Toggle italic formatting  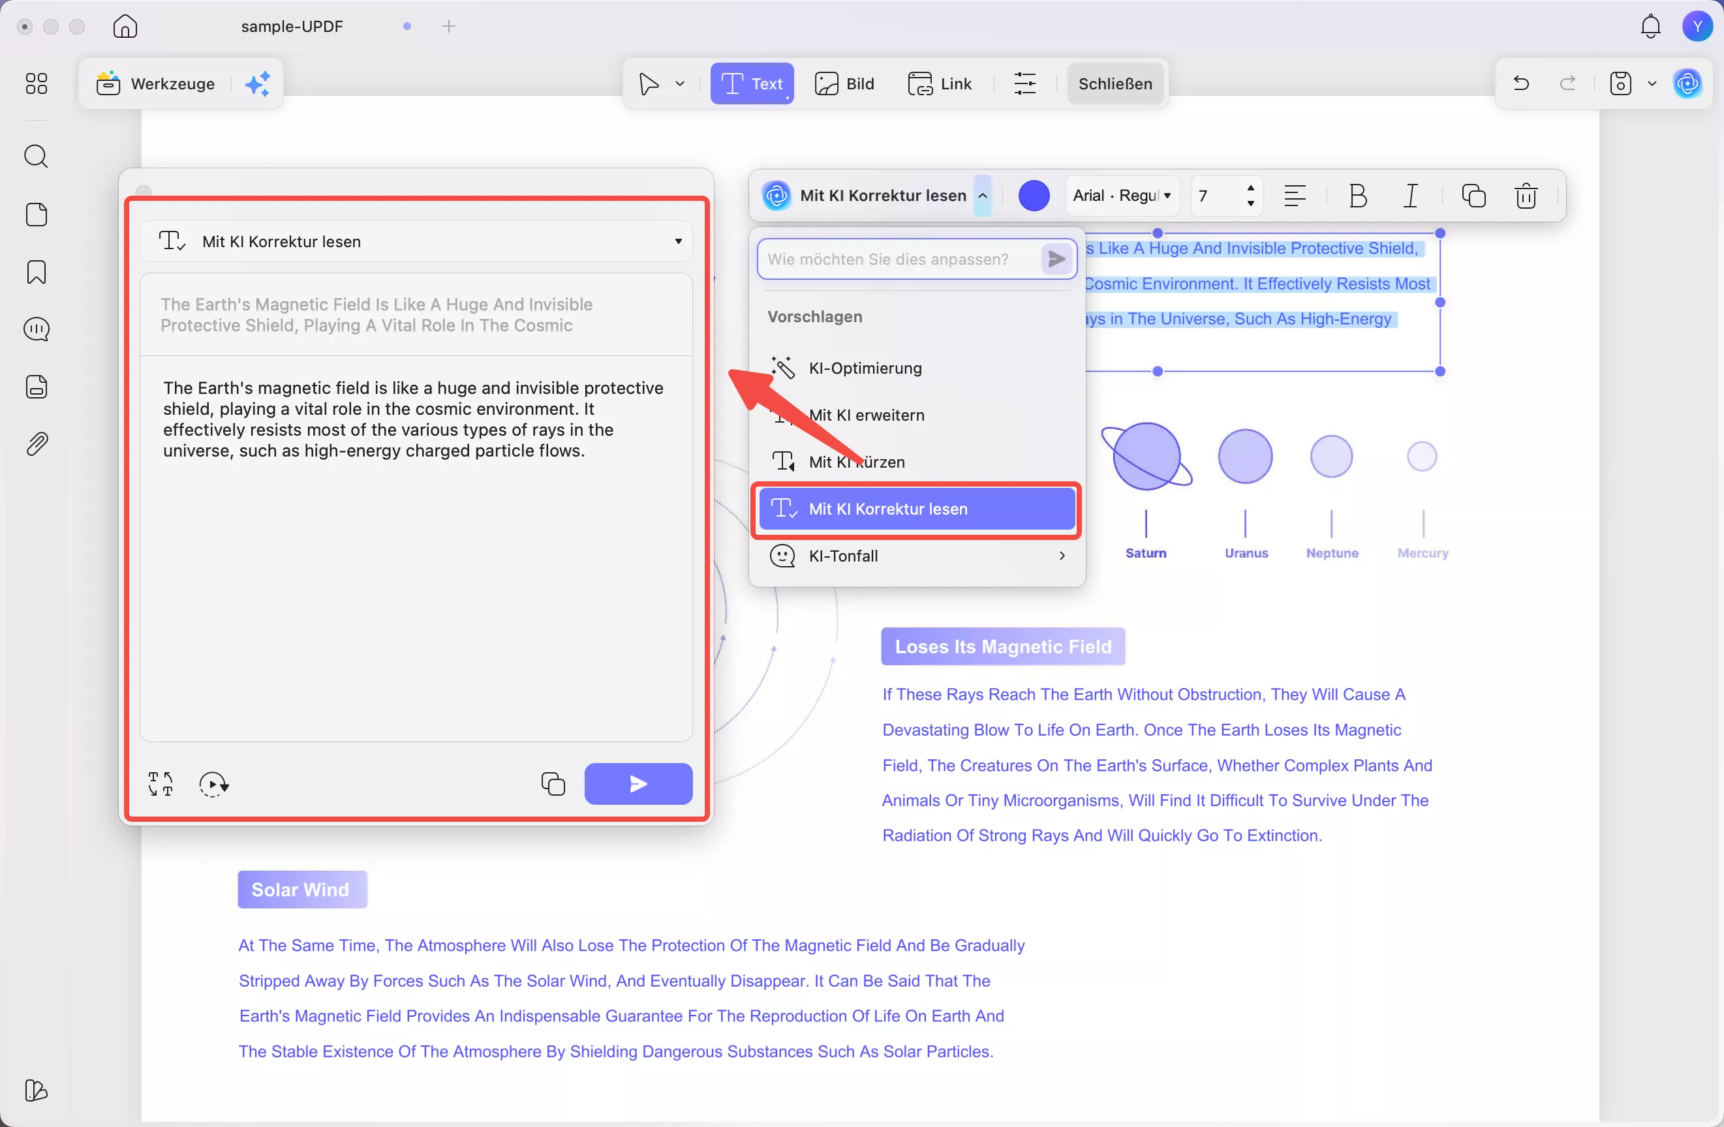pyautogui.click(x=1410, y=196)
